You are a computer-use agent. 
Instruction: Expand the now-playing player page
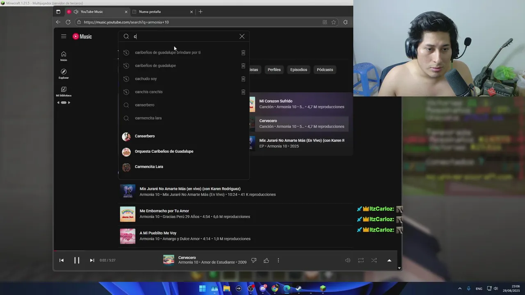(389, 260)
